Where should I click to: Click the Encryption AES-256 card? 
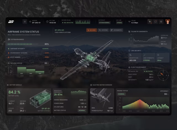tap(135, 58)
